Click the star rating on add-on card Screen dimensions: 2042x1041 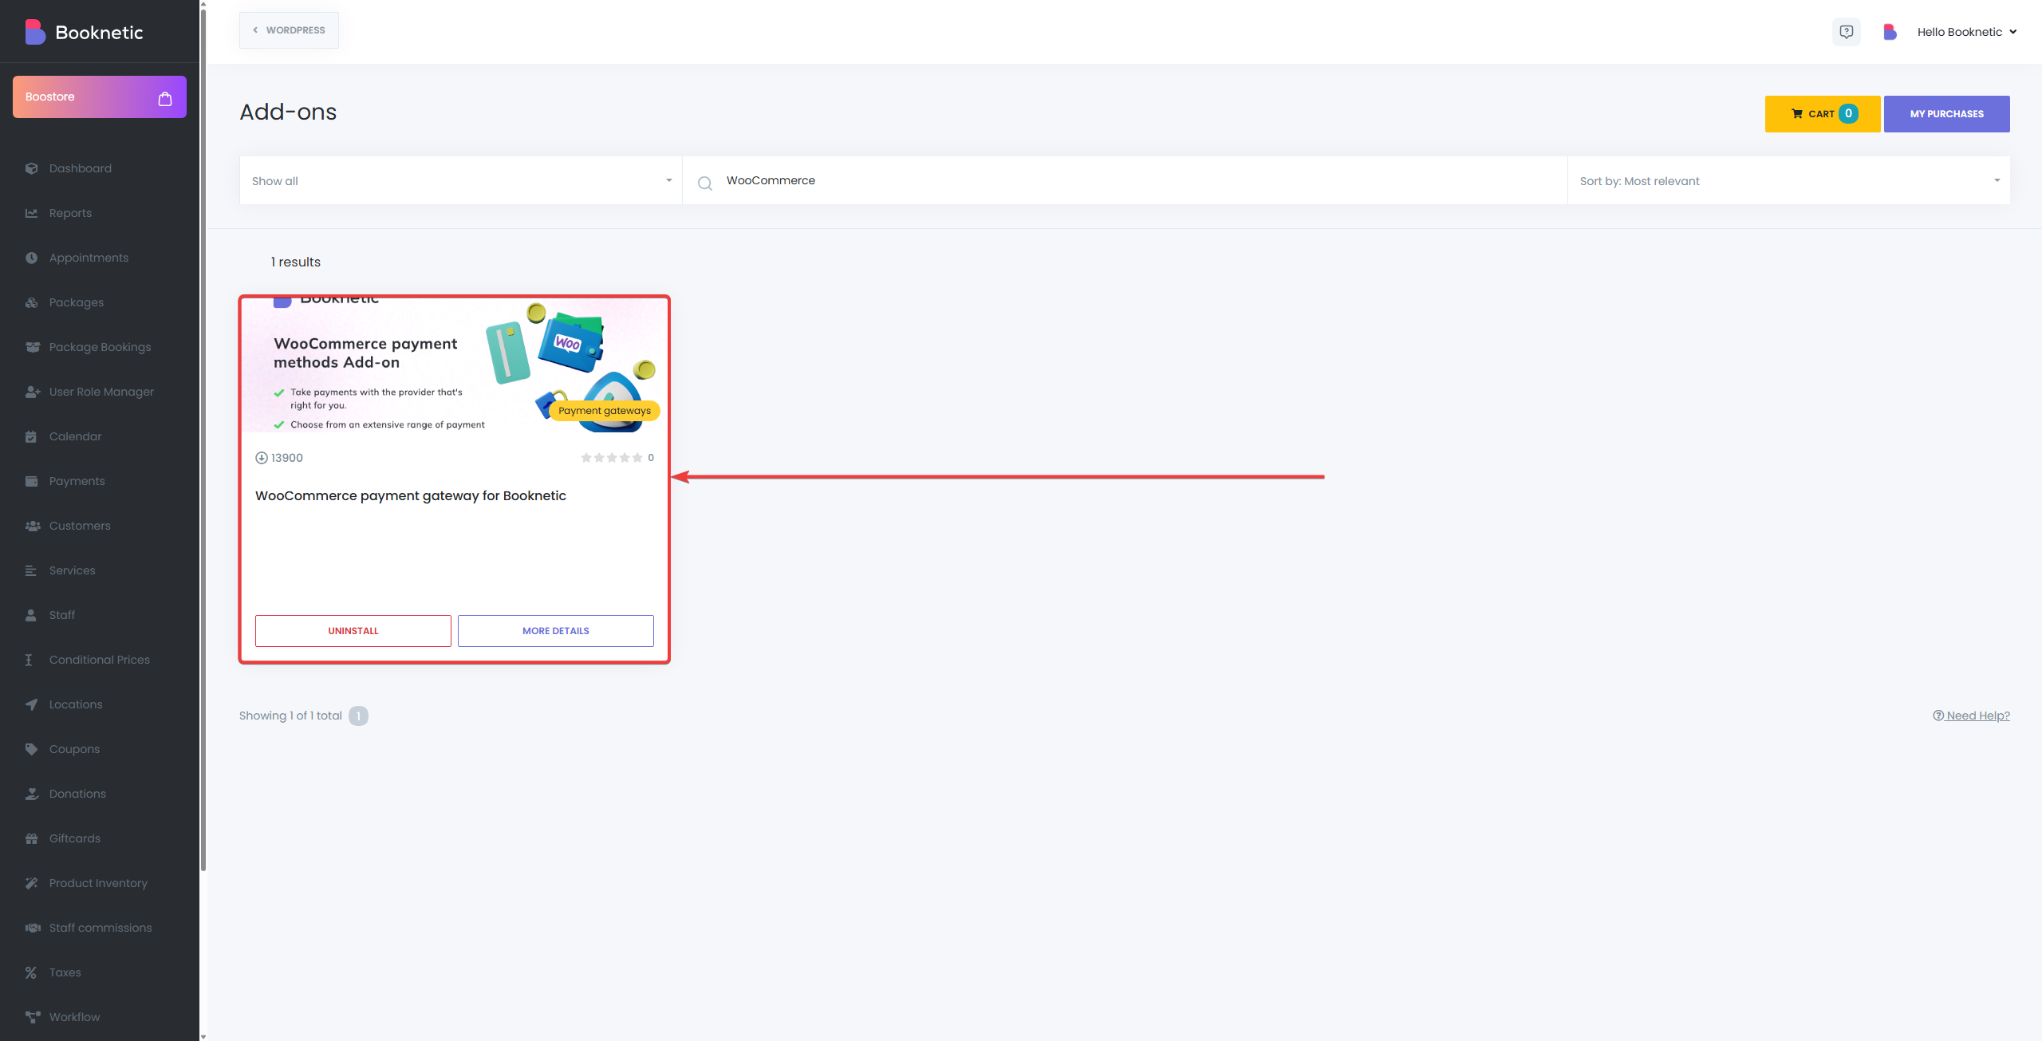612,458
